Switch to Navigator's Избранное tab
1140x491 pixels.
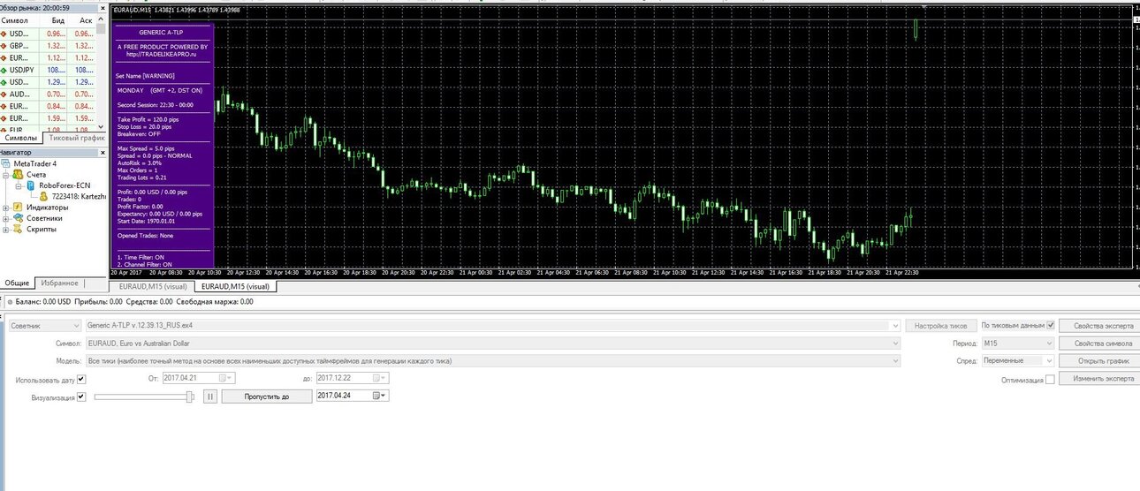(x=62, y=283)
